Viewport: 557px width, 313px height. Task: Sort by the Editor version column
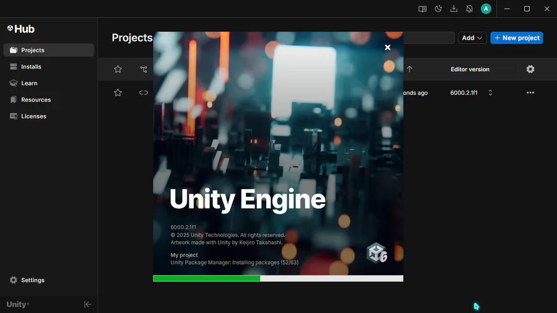pos(470,69)
